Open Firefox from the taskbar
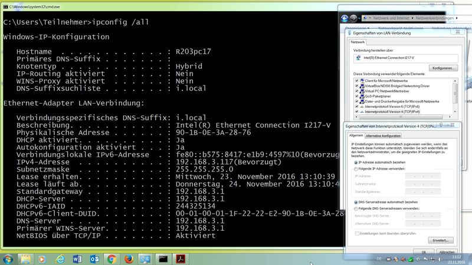Viewport: 472px width, 265px height. coord(129,259)
